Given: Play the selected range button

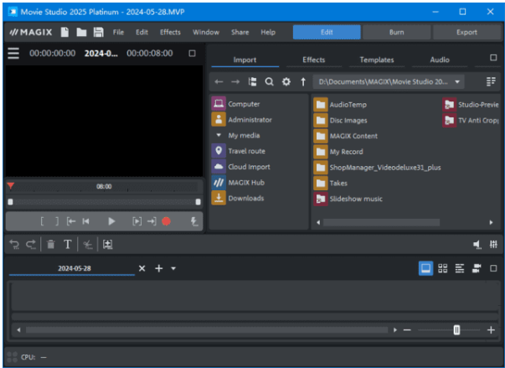Looking at the screenshot, I should pos(137,221).
